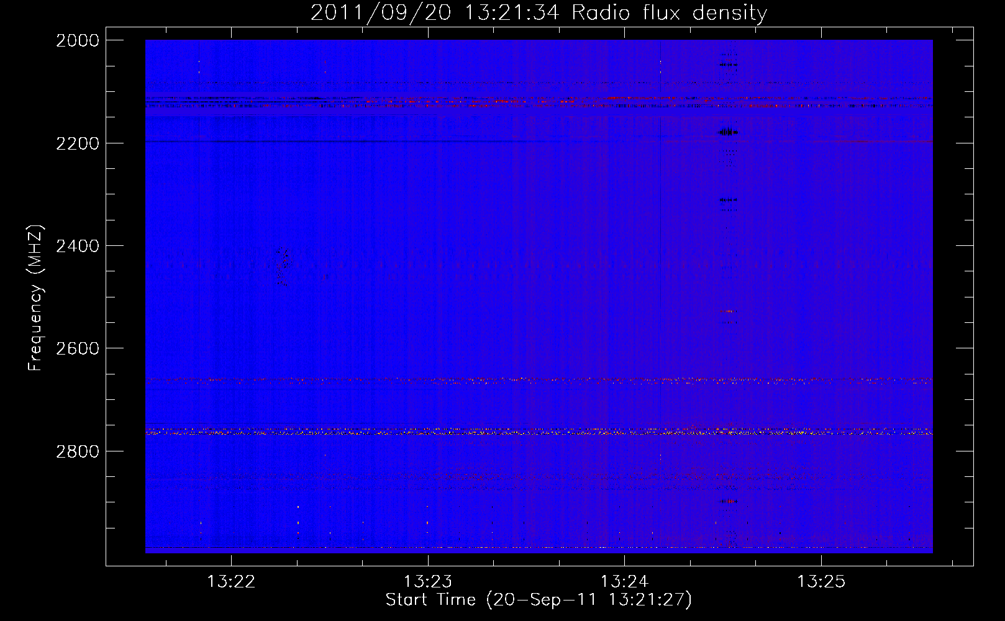Click the "Frequency (MHZ)" y-axis label
Image resolution: width=1005 pixels, height=621 pixels.
[35, 298]
